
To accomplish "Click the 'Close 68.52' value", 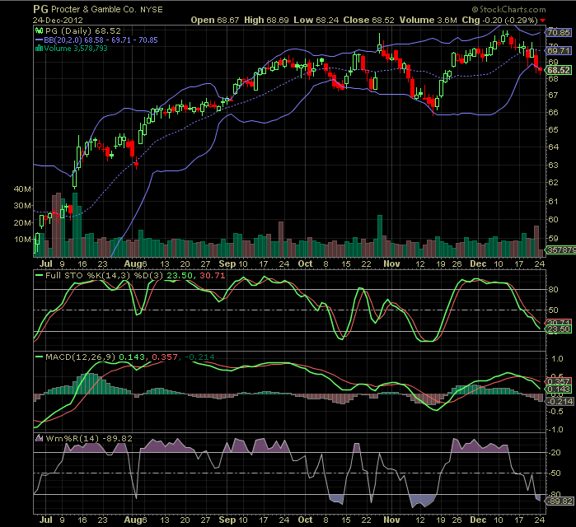I will pos(369,21).
